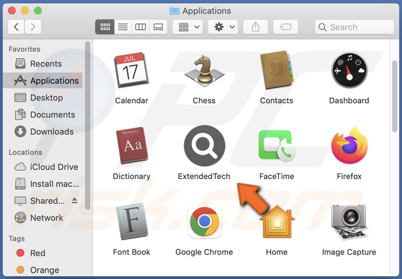Select the Dictionary app icon
Screen dimensions: 402x279
(x=132, y=145)
